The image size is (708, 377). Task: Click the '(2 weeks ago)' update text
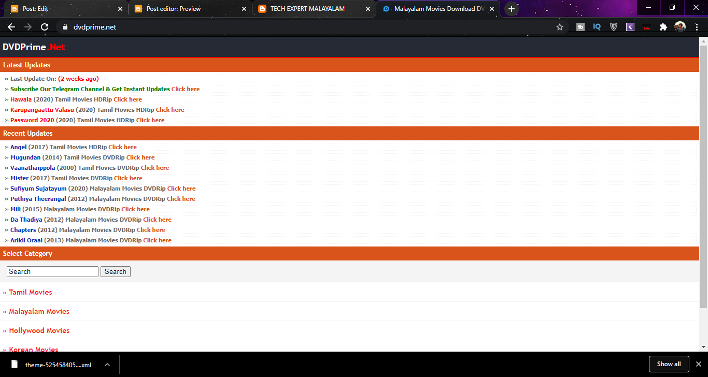pos(78,79)
